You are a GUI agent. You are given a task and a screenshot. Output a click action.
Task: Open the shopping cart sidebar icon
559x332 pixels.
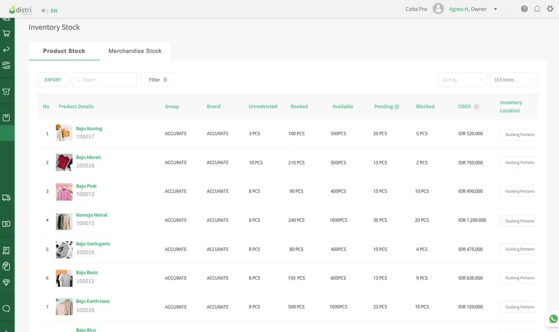coord(7,34)
